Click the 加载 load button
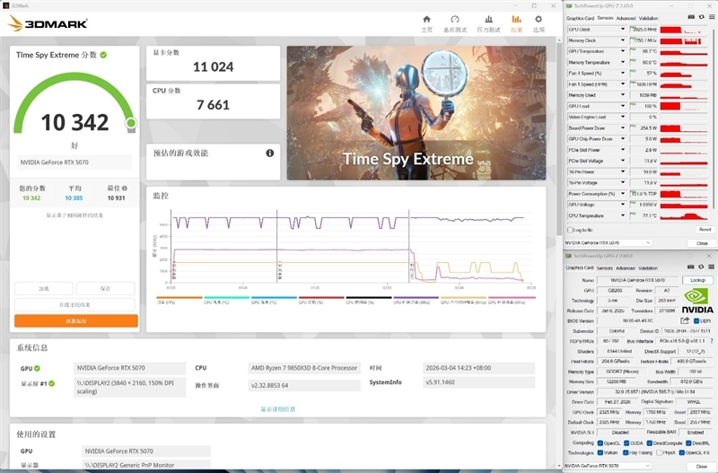This screenshot has height=473, width=718. (44, 288)
